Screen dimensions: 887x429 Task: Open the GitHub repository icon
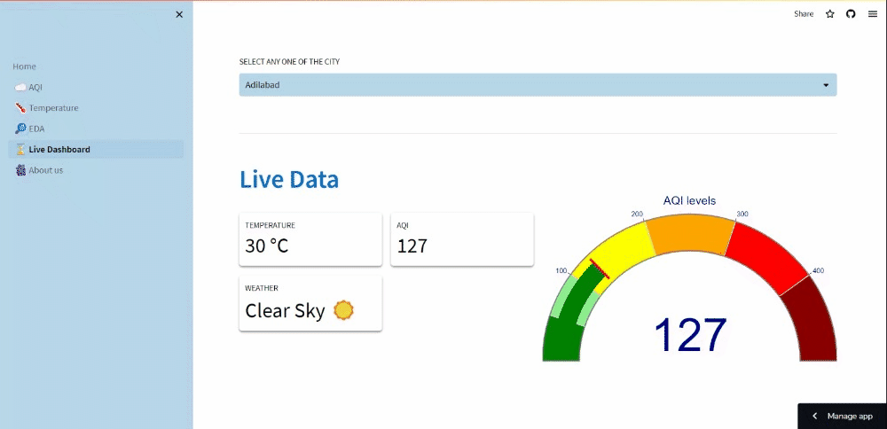click(x=851, y=14)
